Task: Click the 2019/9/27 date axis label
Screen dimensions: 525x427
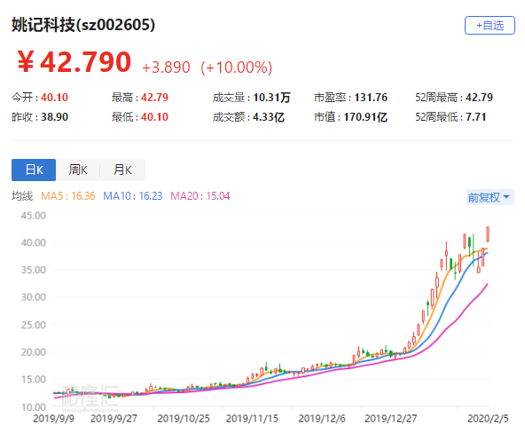Action: [114, 418]
